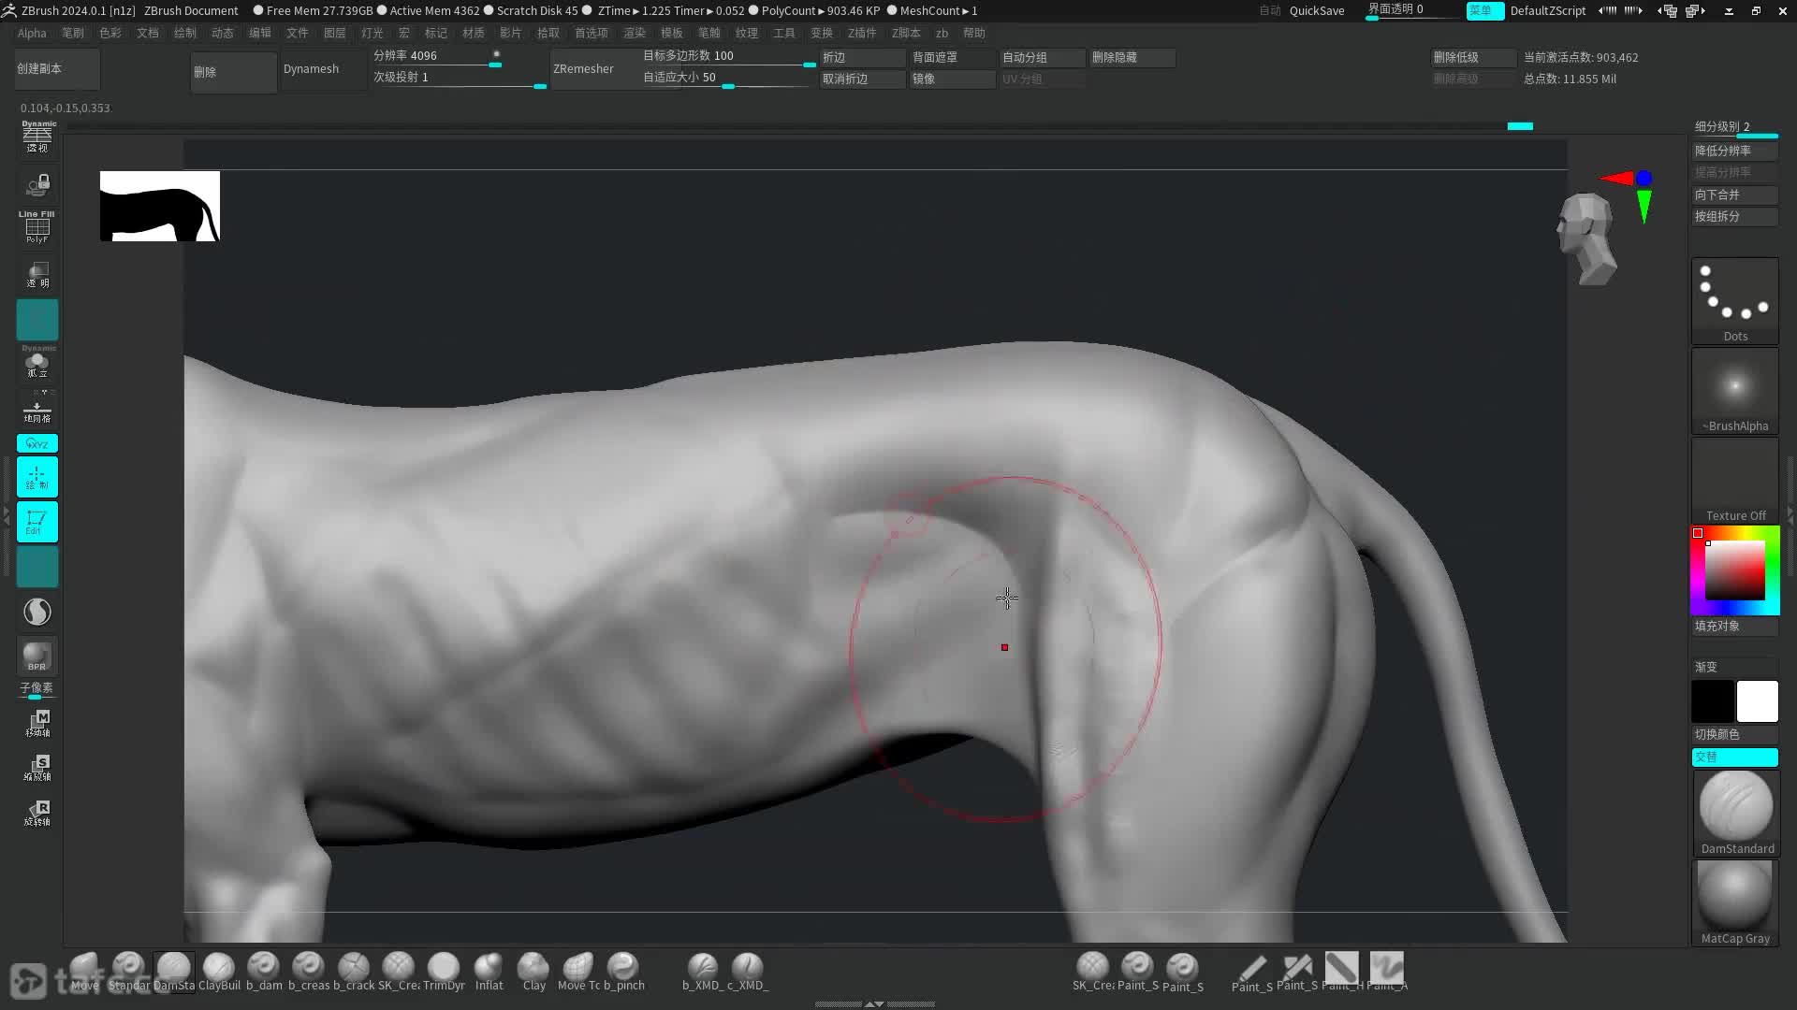Click the 删除低级 delete lower button

tap(1473, 57)
